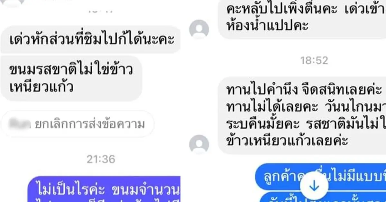The width and height of the screenshot is (386, 202).
Task: Open the avatar beside the ห้องน้ำแปปคะ message
Action: pyautogui.click(x=199, y=29)
